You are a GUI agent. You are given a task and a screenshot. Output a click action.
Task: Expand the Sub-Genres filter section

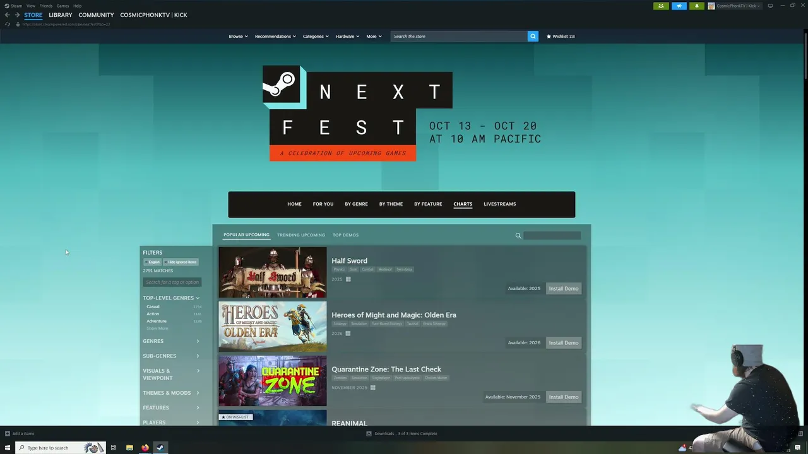pos(171,356)
